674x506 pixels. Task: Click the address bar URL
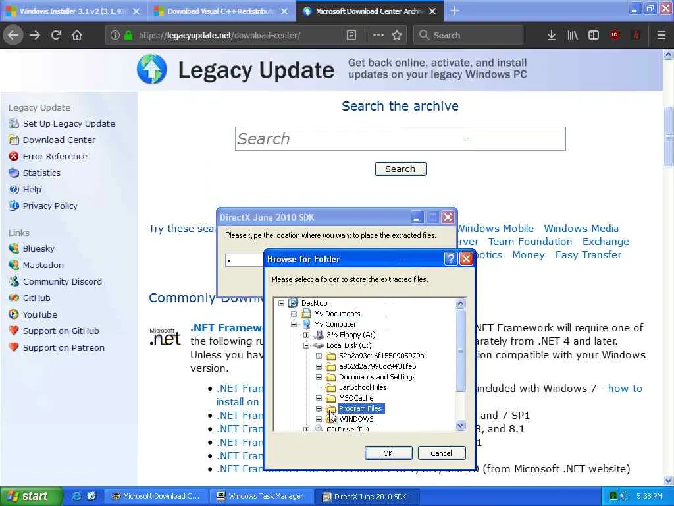click(219, 35)
